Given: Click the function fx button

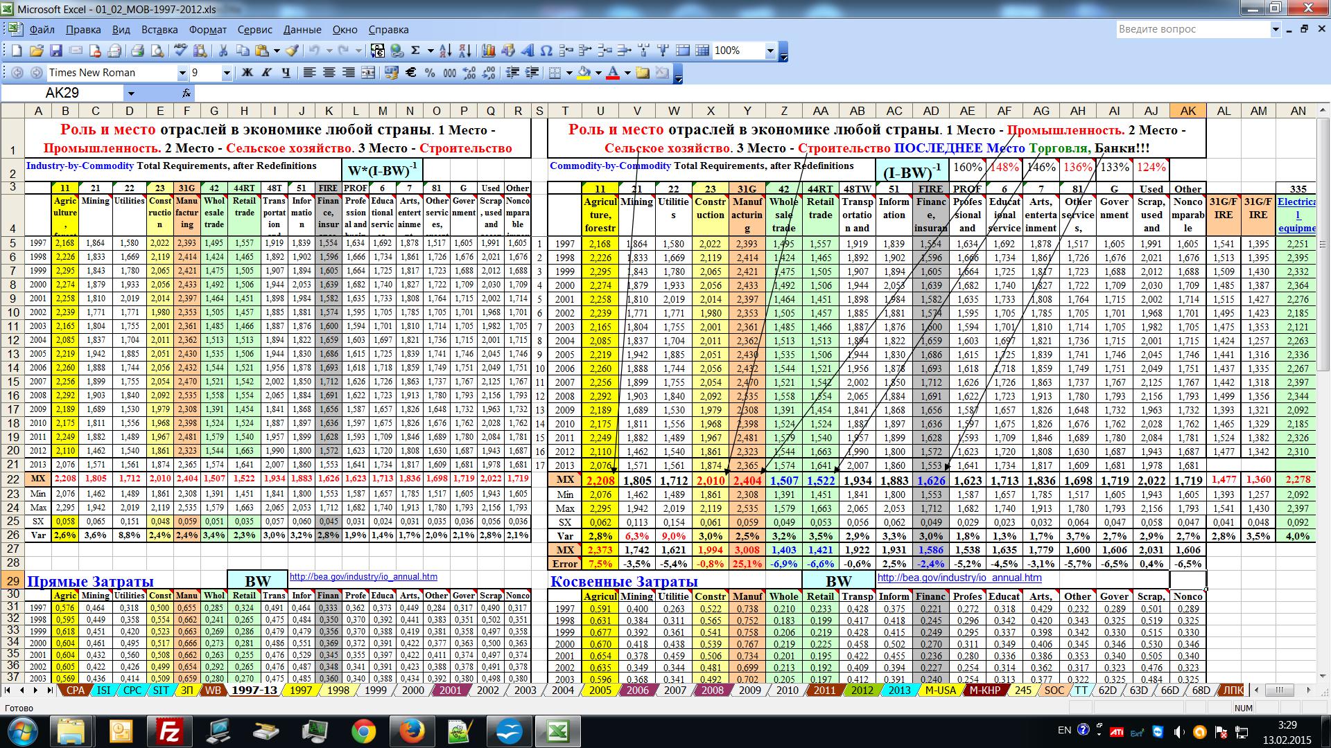Looking at the screenshot, I should [186, 93].
